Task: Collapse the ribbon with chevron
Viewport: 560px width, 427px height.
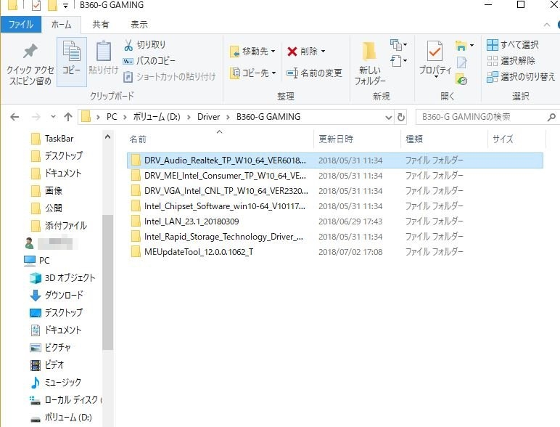Action: [x=546, y=25]
